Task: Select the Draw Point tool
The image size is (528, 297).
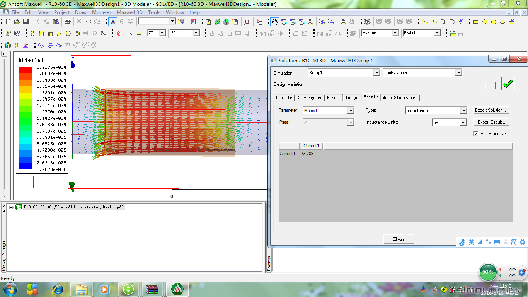Action: coord(131,33)
